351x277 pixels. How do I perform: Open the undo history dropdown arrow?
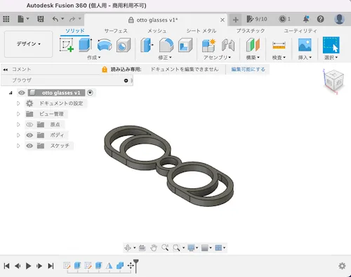tap(62, 18)
